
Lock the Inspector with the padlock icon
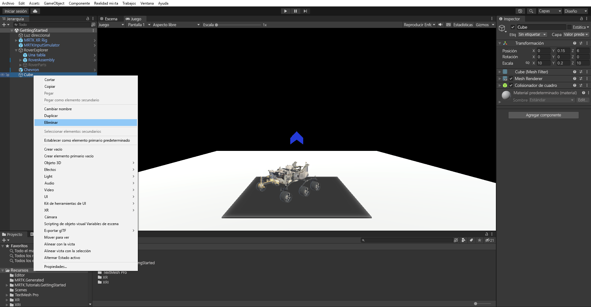point(581,19)
